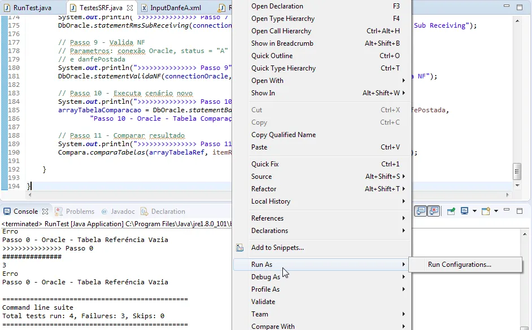Toggle show console on standard error change
Image resolution: width=532 pixels, height=330 pixels.
[x=433, y=211]
